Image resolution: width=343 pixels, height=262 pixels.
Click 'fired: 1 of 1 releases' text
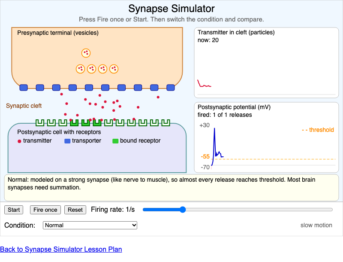tap(225, 115)
